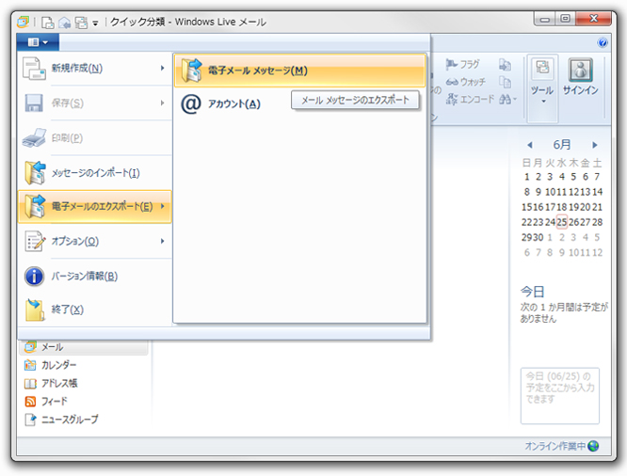This screenshot has height=476, width=627.
Task: Click the copy icon right of ウォッチ
Action: coord(505,83)
